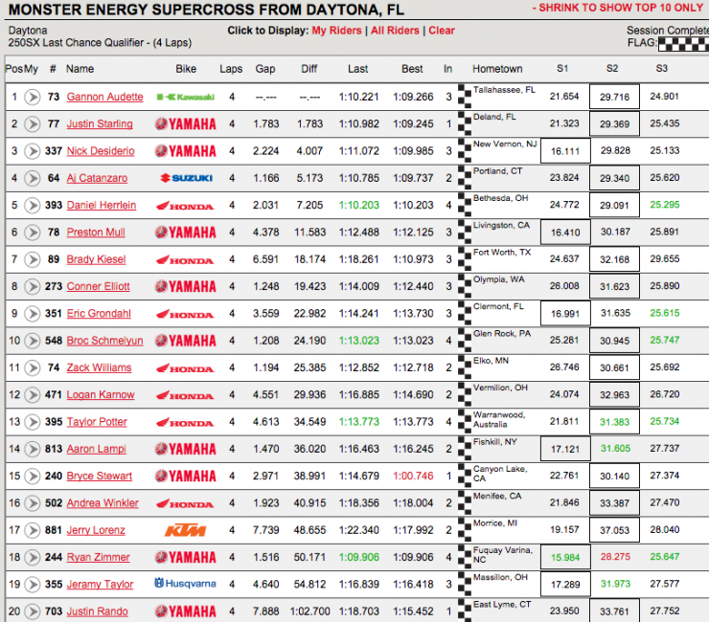Shrink table to show top 10 only
709x622 pixels.
pyautogui.click(x=620, y=8)
